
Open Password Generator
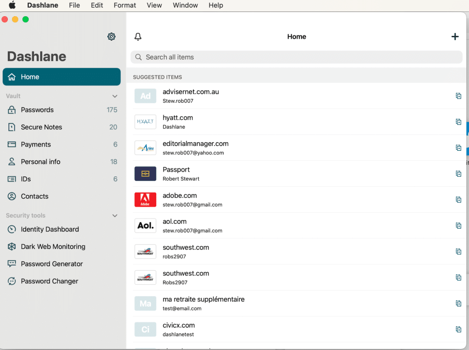click(x=61, y=264)
